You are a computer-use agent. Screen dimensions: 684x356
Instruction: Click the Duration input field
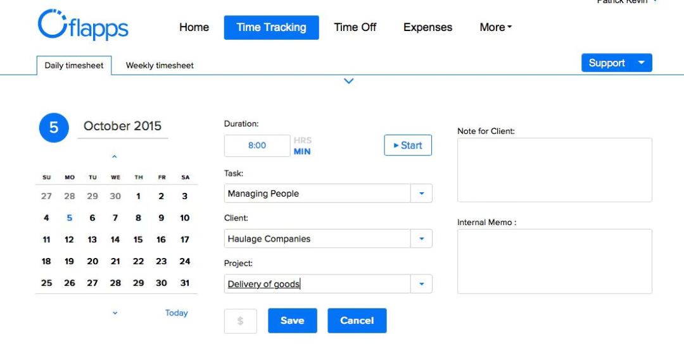pos(257,145)
